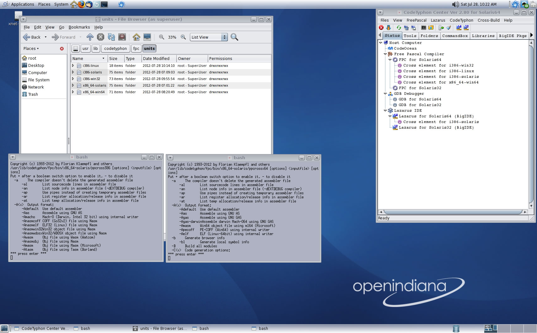Screen dimensions: 537x333
Task: Zoom in on File Browser view
Action: pos(183,37)
